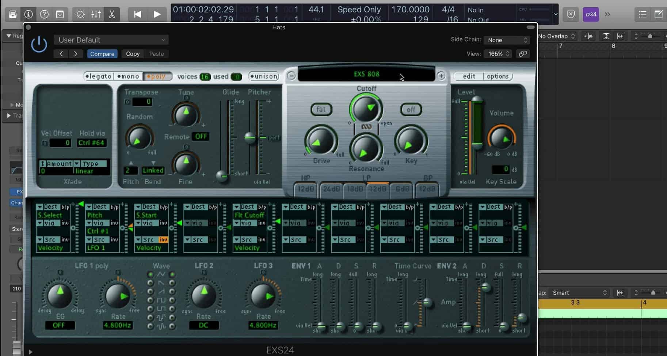Open Quick Help question mark icon
The height and width of the screenshot is (356, 667).
44,14
